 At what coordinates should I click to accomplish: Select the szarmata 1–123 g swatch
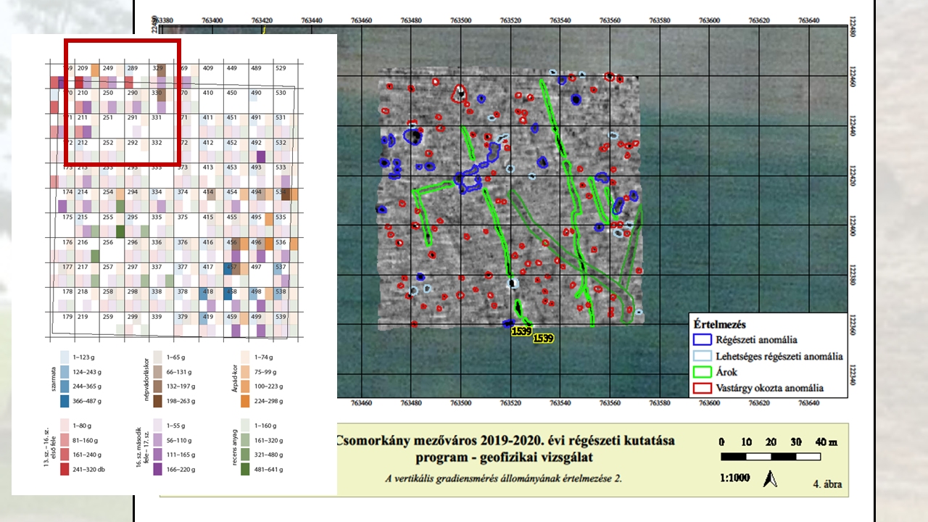[x=64, y=357]
